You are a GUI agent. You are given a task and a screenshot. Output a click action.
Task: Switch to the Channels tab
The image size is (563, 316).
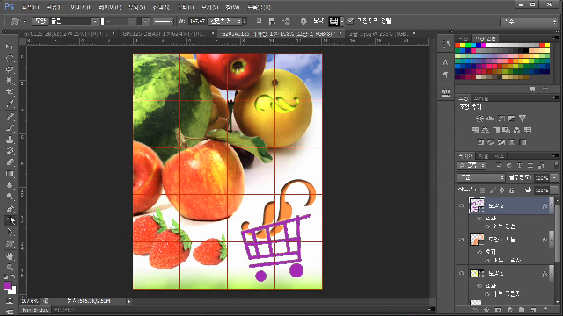(484, 156)
